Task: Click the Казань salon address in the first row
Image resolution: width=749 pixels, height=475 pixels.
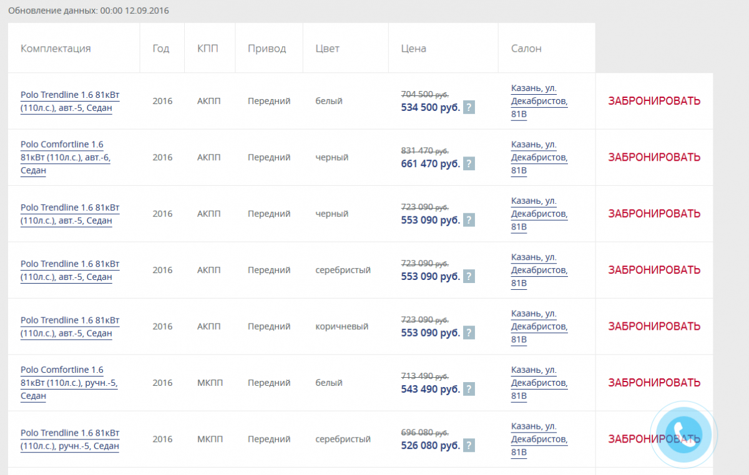Action: tap(539, 101)
